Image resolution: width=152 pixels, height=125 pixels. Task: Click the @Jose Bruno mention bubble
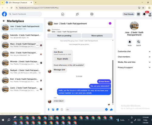coord(104,81)
